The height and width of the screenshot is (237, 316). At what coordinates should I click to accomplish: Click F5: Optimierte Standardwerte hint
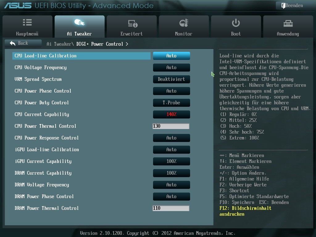coord(254,197)
